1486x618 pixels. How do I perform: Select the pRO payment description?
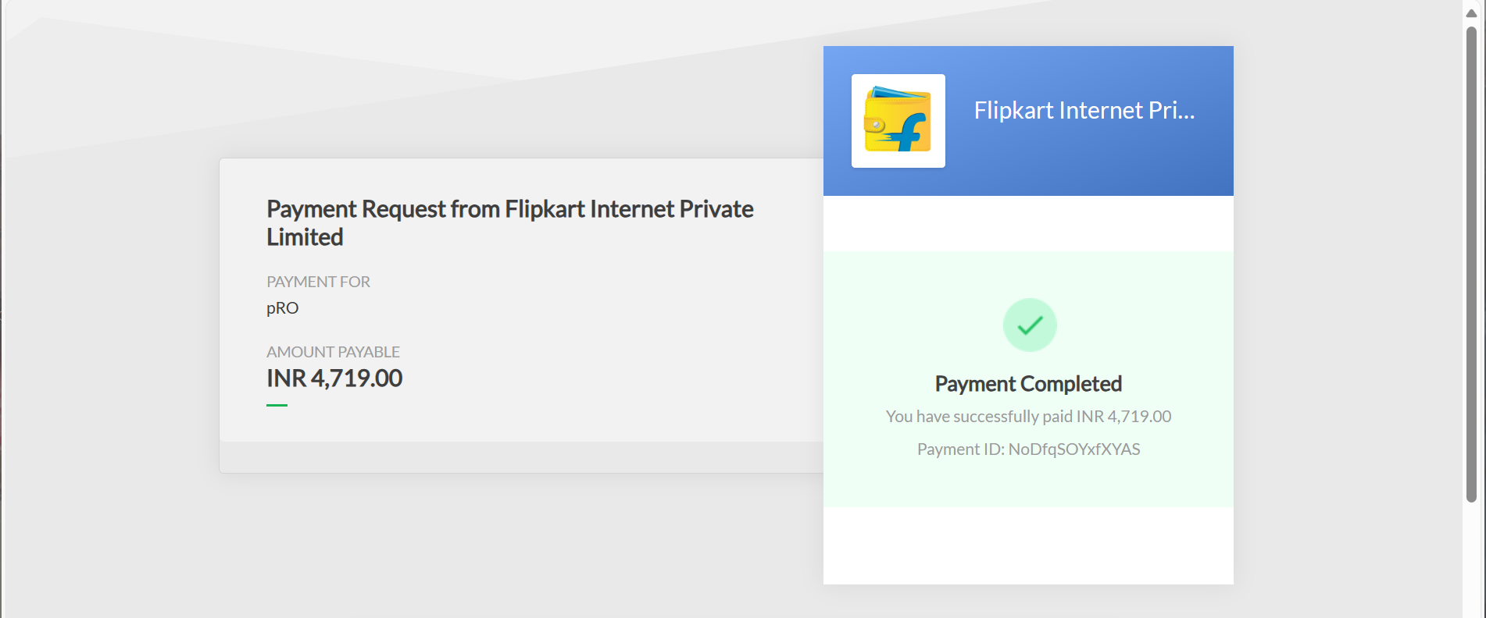(x=282, y=308)
